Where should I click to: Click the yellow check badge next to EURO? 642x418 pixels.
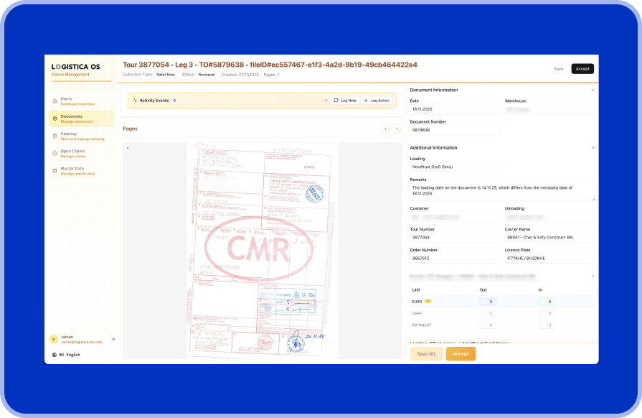[428, 301]
